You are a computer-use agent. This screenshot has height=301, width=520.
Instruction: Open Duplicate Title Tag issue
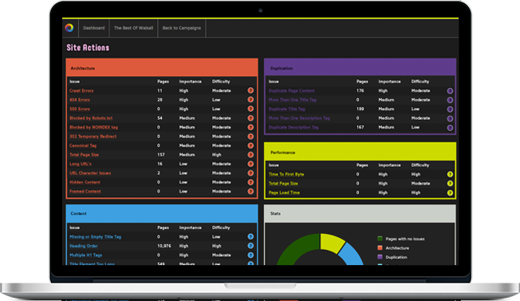click(x=287, y=109)
